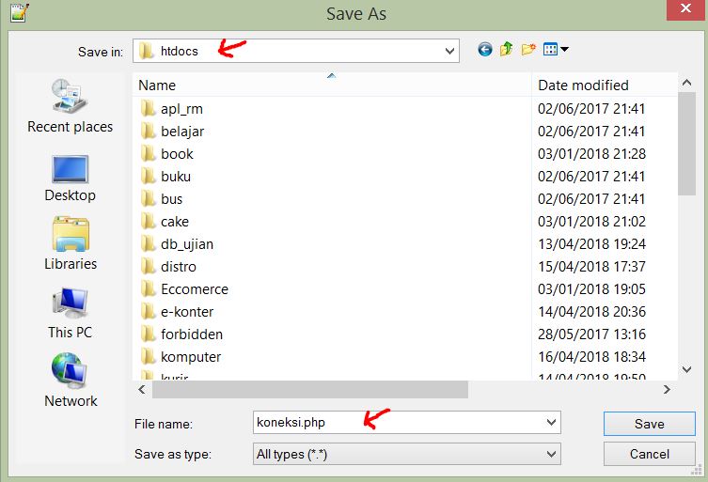Select the apl_rm folder icon
This screenshot has width=708, height=482.
tap(148, 109)
